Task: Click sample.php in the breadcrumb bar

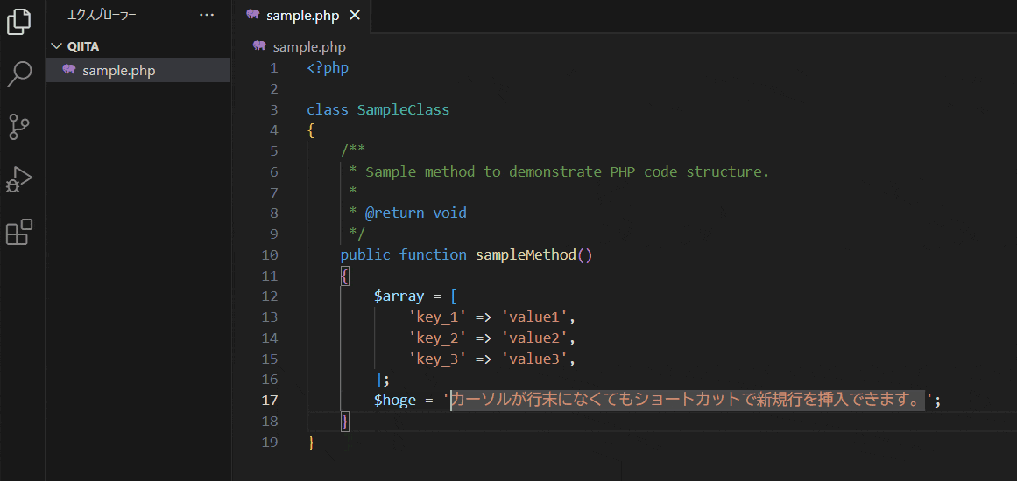Action: pos(309,46)
